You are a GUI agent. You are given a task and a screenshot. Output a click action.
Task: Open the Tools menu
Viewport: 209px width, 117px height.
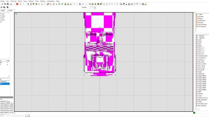(37, 1)
